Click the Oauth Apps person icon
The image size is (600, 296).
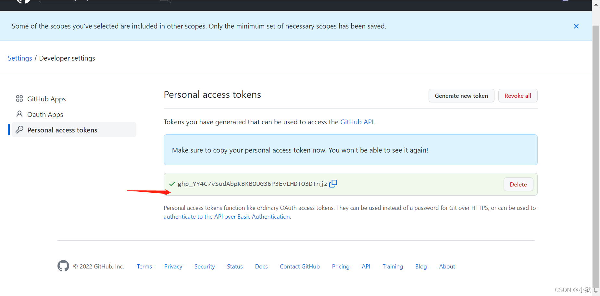tap(19, 114)
